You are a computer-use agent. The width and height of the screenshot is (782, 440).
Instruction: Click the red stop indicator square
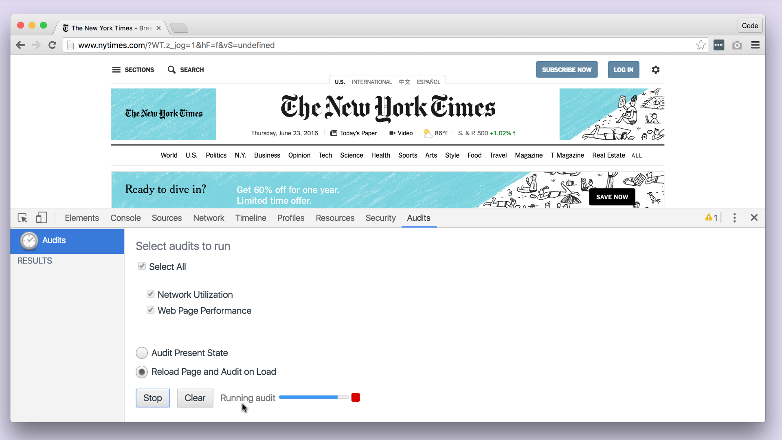pos(356,398)
